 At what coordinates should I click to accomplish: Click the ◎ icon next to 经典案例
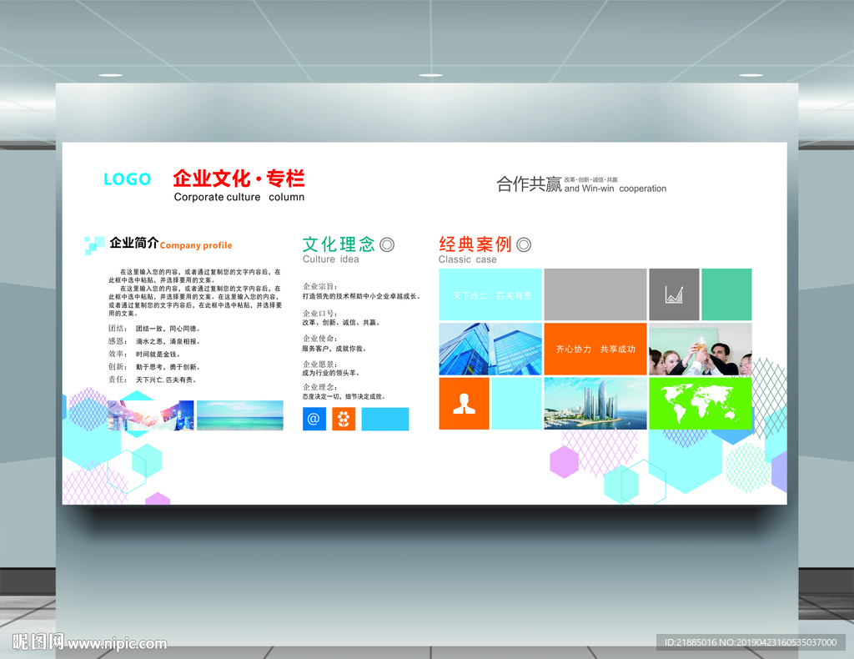[523, 244]
